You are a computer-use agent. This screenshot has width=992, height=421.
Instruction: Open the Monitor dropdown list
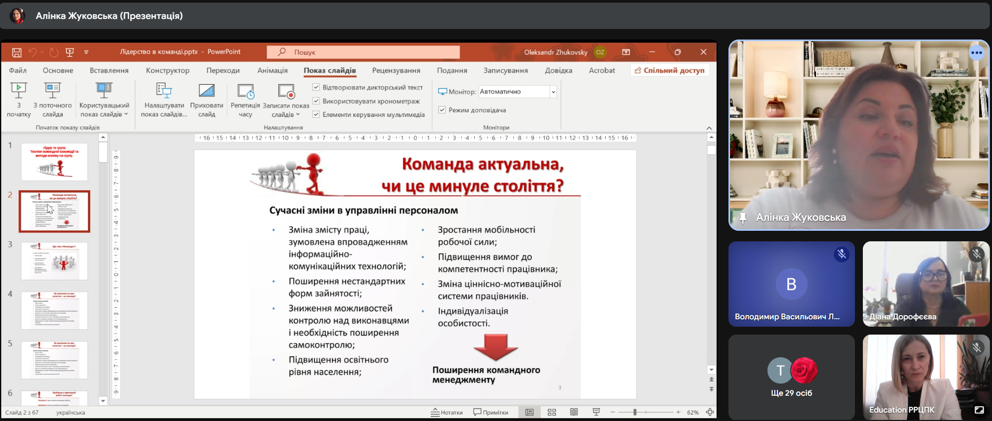click(553, 92)
